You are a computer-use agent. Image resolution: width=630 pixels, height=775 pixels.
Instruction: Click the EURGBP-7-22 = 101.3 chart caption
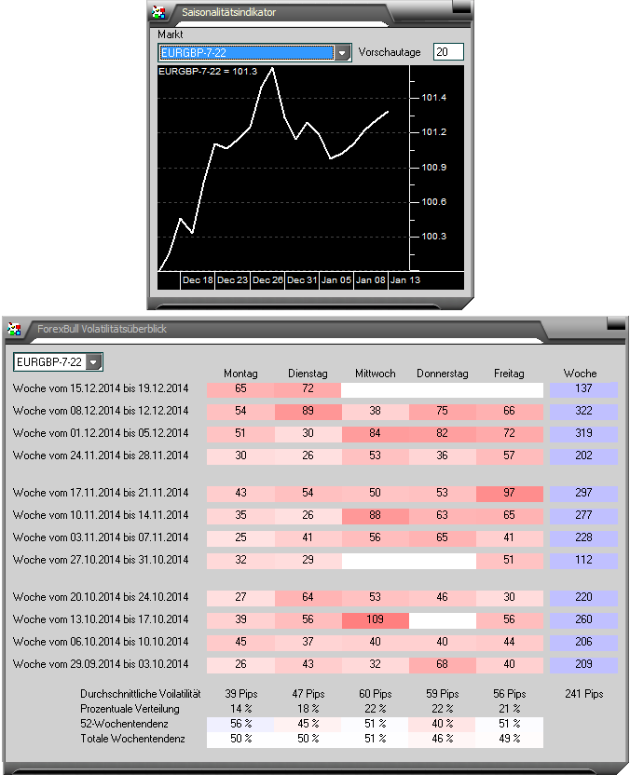(208, 71)
